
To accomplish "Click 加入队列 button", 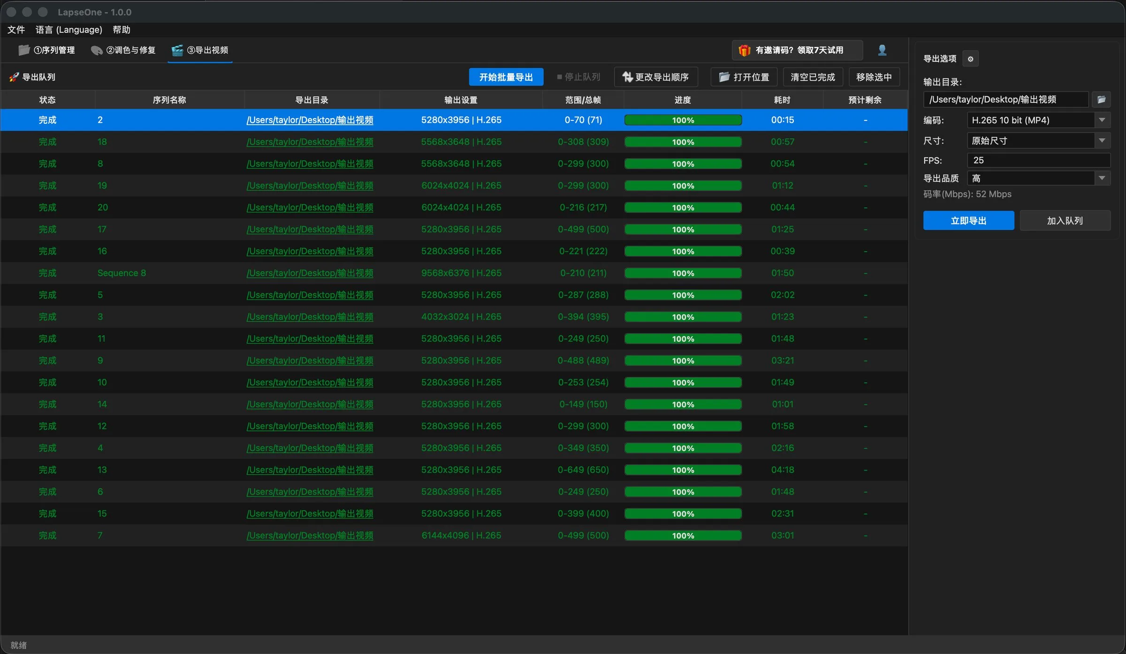I will coord(1065,220).
